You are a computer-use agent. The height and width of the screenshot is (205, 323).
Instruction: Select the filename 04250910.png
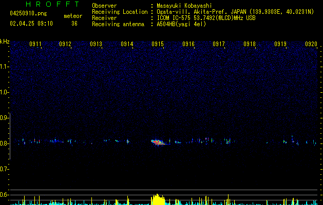point(28,13)
